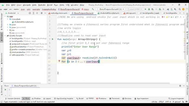Start debugging with the bug icon

(149, 9)
